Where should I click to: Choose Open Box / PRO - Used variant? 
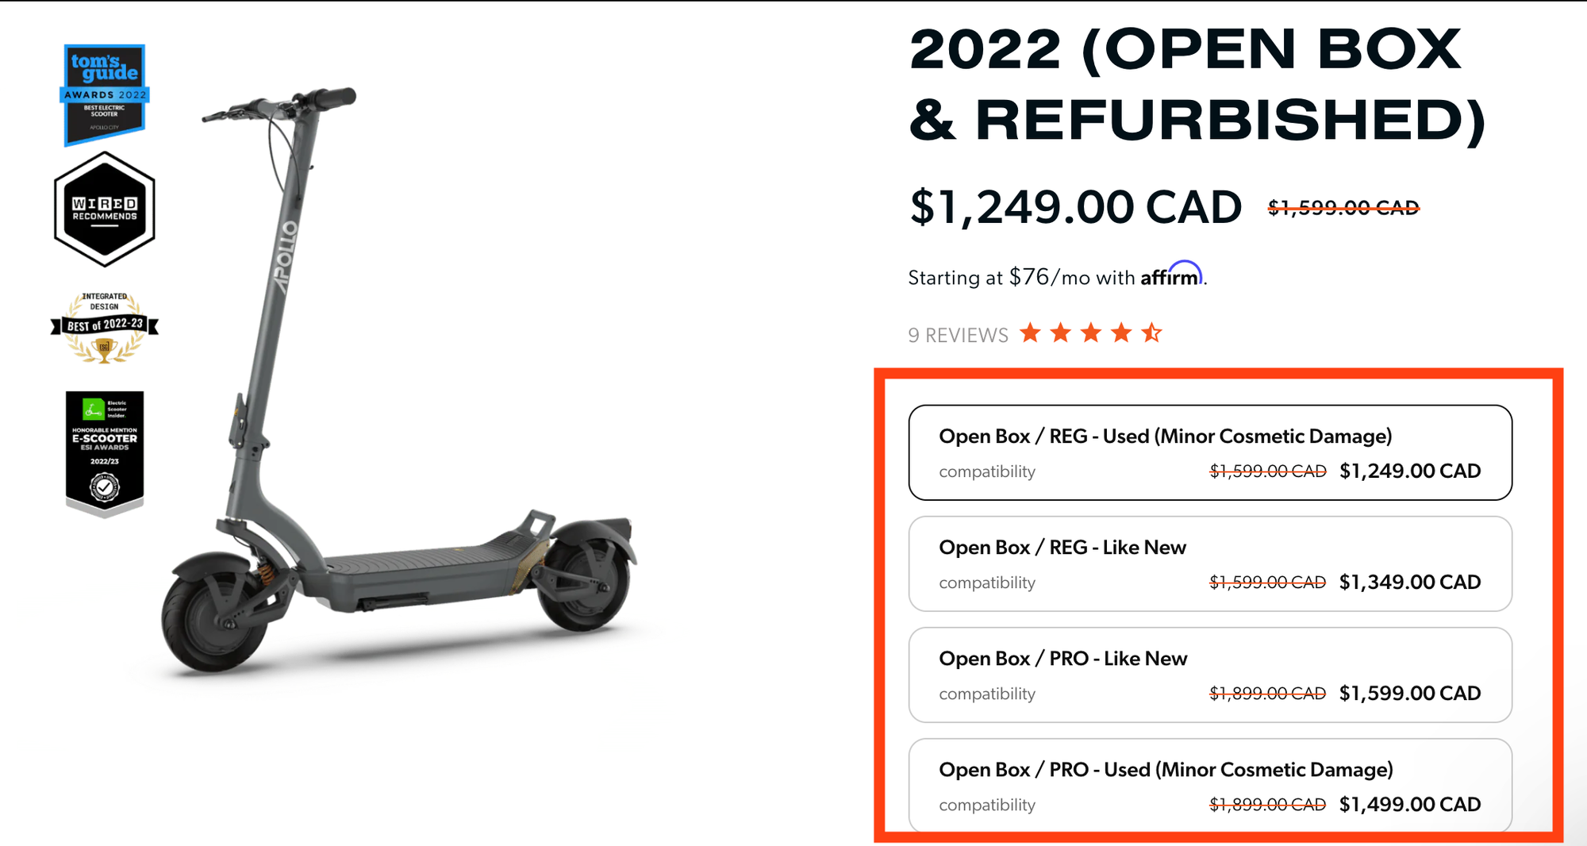tap(1210, 786)
